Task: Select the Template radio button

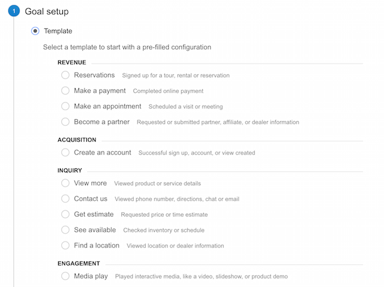Action: (35, 31)
